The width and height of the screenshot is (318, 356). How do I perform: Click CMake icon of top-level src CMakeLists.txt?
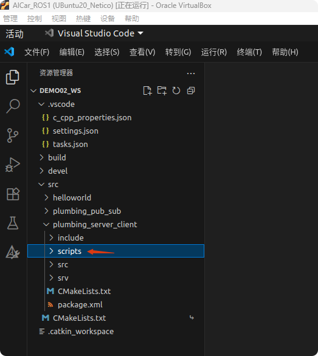pos(46,318)
